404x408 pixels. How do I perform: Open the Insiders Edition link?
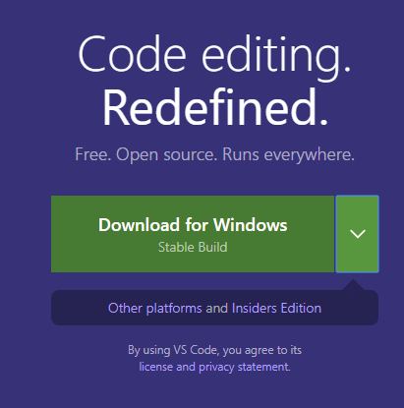(276, 309)
